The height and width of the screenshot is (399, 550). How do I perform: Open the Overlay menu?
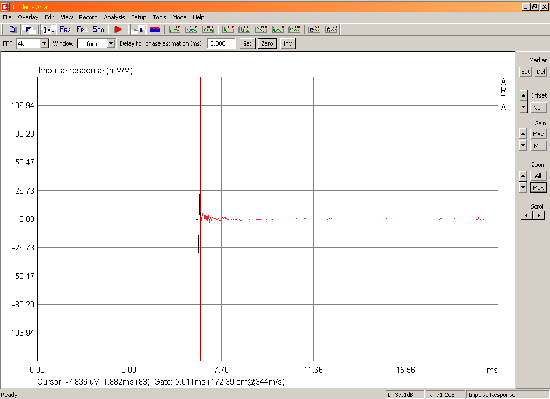pos(28,17)
